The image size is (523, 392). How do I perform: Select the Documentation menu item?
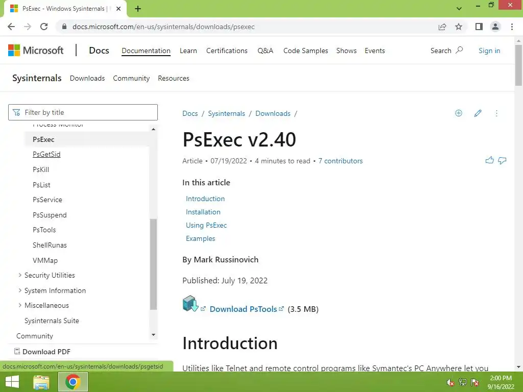click(146, 51)
